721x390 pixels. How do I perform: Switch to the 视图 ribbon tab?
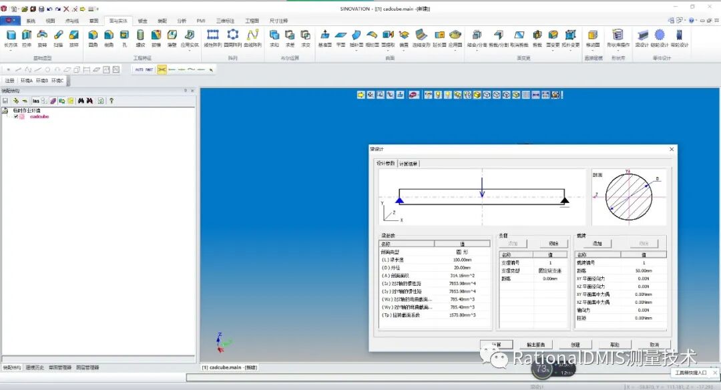pos(51,21)
